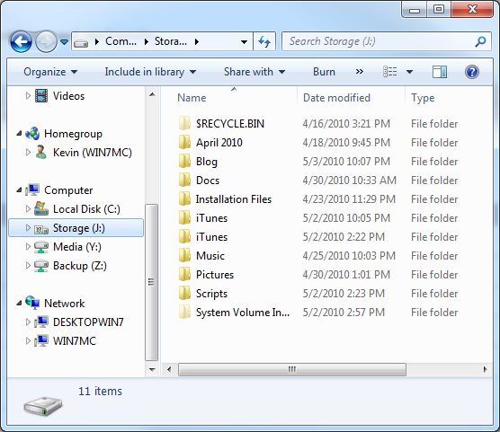Collapse the Homegroup tree node
Image resolution: width=500 pixels, height=432 pixels.
pyautogui.click(x=19, y=134)
